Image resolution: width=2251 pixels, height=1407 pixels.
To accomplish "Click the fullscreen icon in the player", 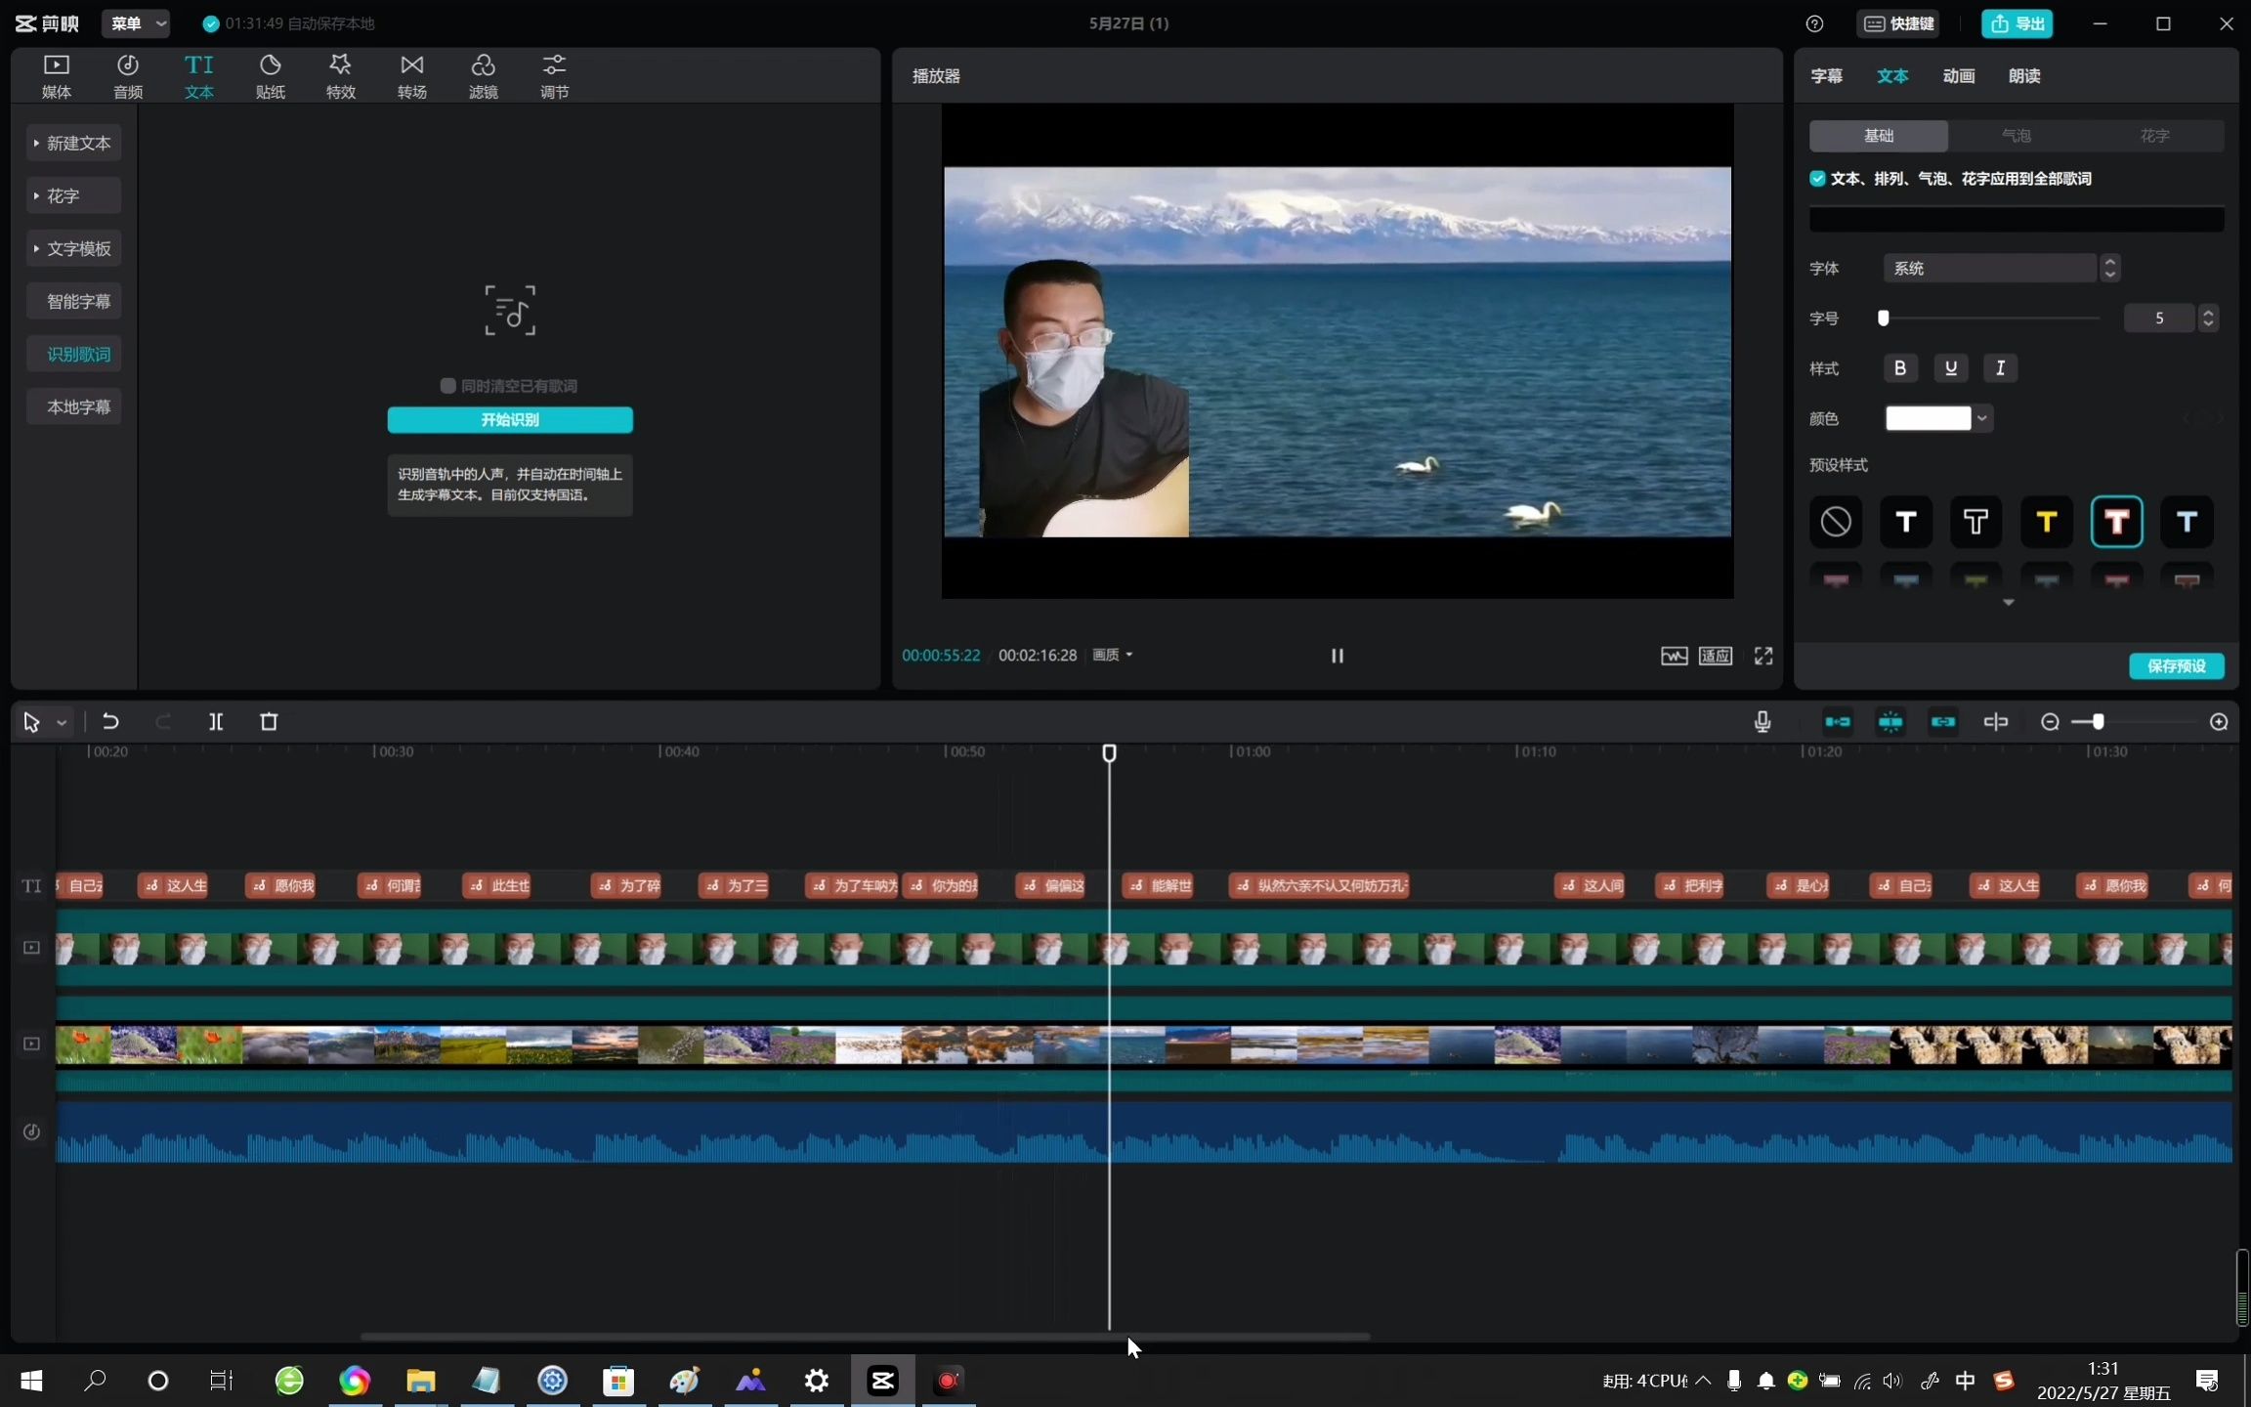I will click(x=1763, y=656).
